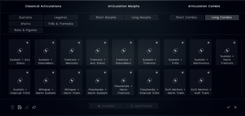Image resolution: width=245 pixels, height=116 pixels.
Task: Toggle favorite star on Sustain + Harmonics
Action: 208,42
